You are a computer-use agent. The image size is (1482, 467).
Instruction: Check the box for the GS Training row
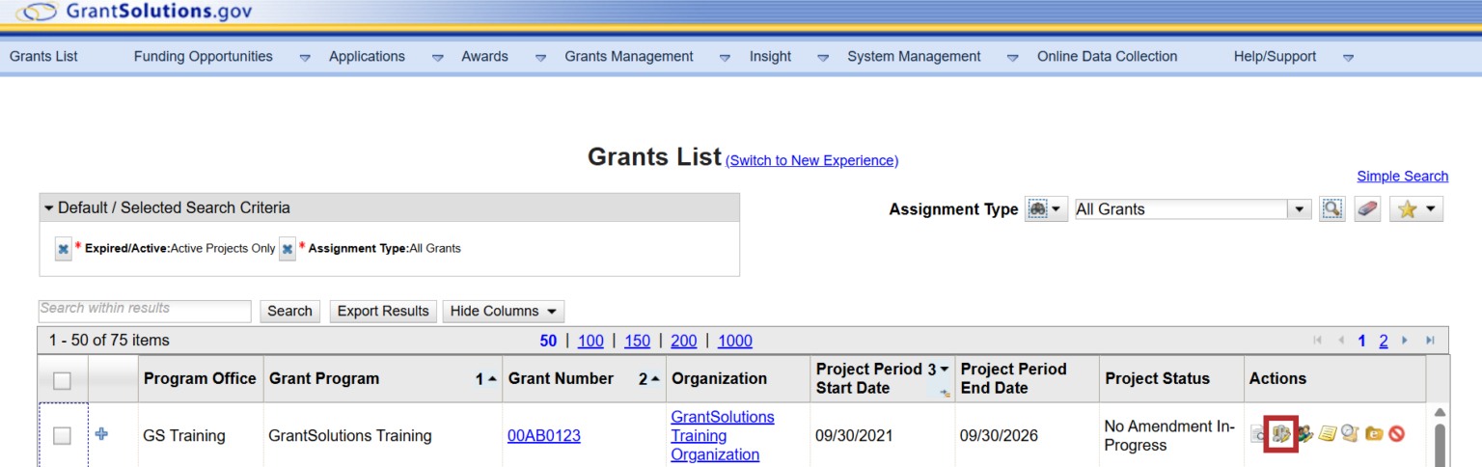[62, 436]
